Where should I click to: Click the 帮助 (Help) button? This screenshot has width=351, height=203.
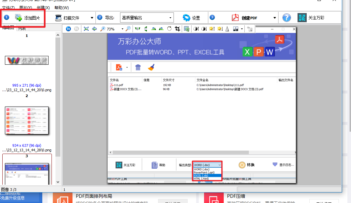160,165
